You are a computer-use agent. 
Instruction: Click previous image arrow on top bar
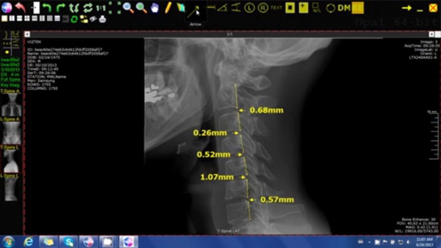27,34
